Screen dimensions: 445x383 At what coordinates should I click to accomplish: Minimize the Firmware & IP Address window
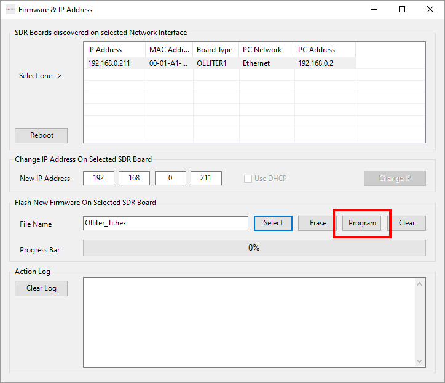(x=374, y=9)
